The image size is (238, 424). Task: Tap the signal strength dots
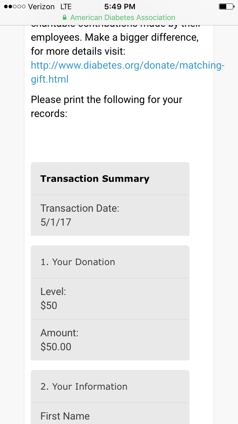click(x=15, y=7)
